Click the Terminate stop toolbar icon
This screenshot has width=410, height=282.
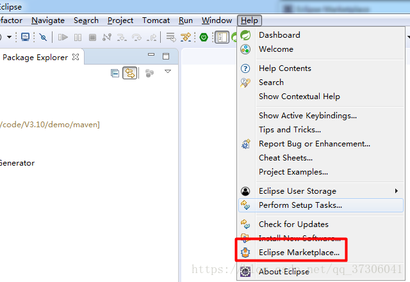[92, 37]
